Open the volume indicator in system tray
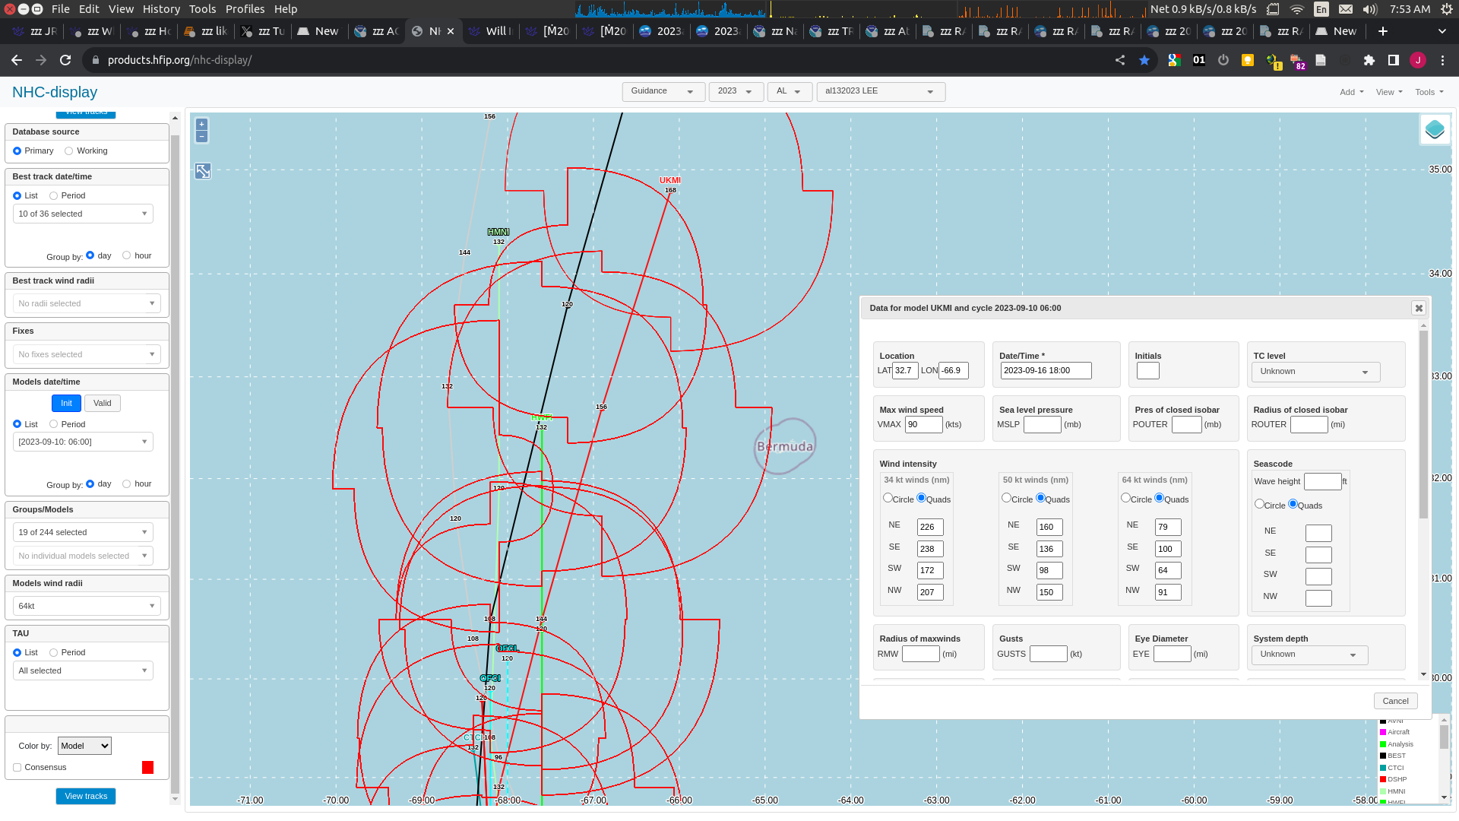 pos(1370,9)
